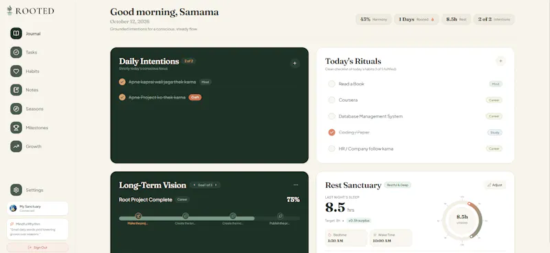Open the My Sanctuary Connected card
The width and height of the screenshot is (550, 253).
coord(38,208)
